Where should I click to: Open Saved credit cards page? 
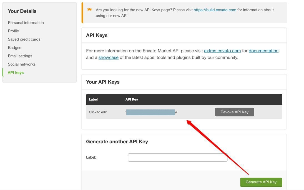coord(24,39)
